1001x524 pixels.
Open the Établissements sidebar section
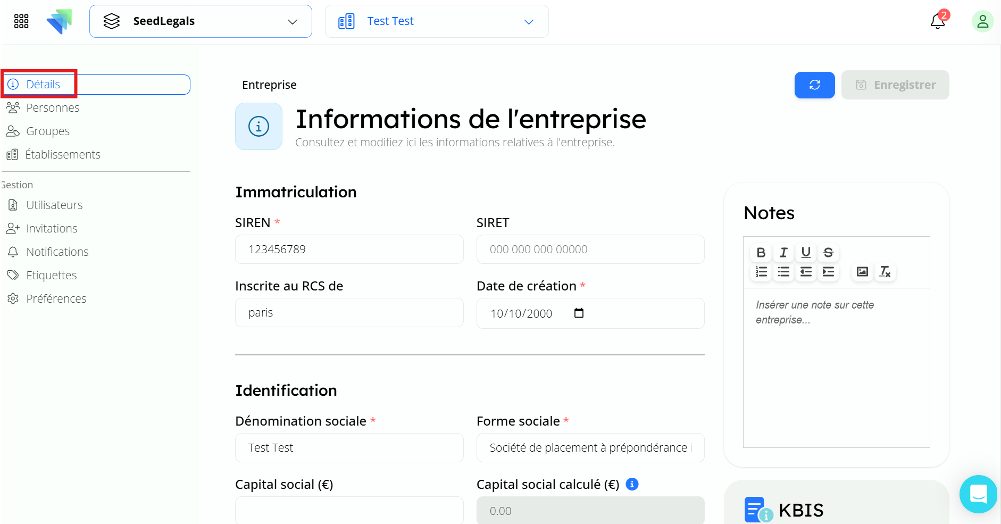(62, 155)
